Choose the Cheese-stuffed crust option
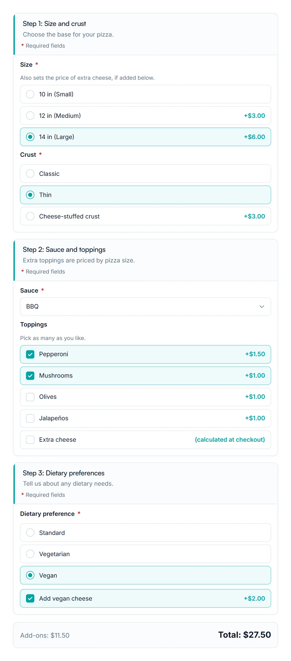 [145, 216]
